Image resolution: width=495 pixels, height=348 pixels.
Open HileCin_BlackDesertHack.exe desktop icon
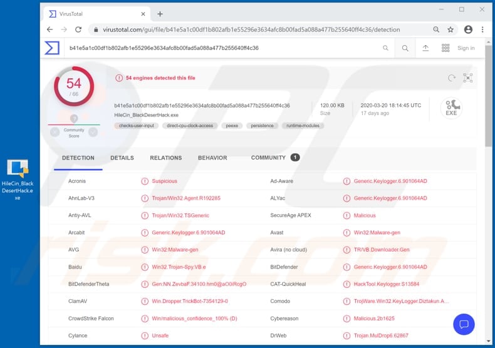point(18,180)
